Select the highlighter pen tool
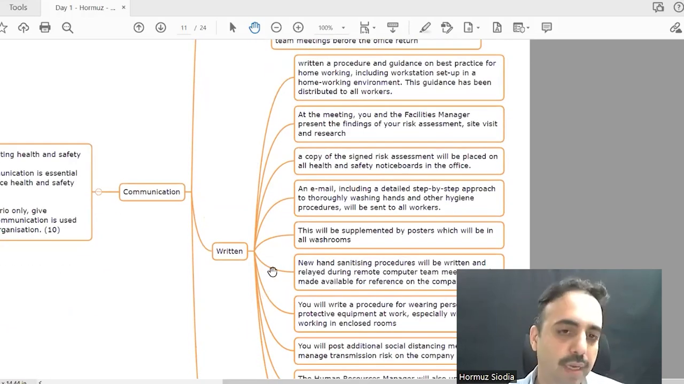Screen dimensions: 684x384 coord(425,28)
